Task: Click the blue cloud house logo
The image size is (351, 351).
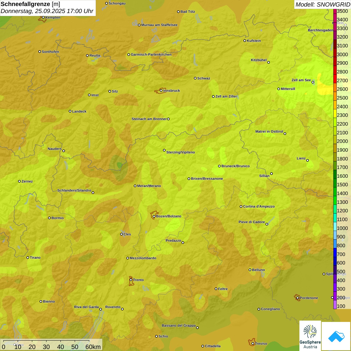Action: (x=336, y=336)
